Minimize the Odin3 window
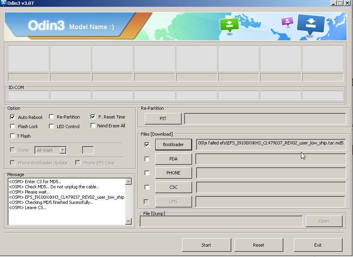 coord(334,3)
